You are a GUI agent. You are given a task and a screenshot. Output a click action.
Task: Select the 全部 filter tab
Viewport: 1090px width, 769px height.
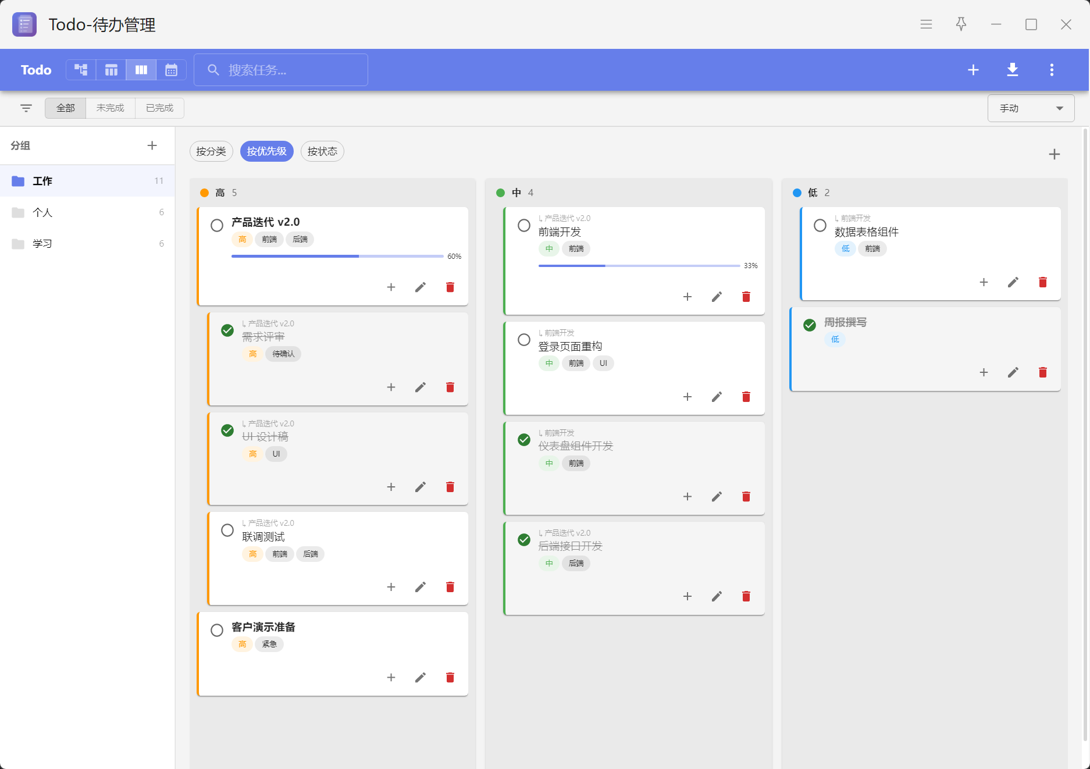click(x=66, y=108)
